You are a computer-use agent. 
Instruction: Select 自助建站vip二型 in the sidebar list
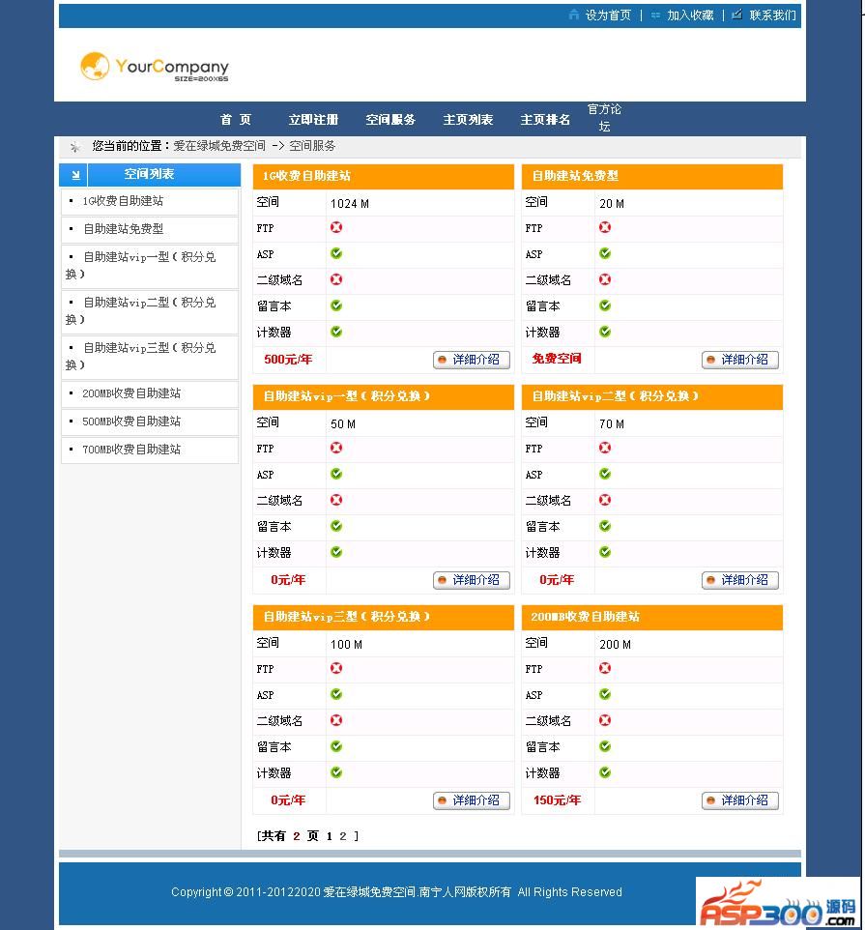(x=141, y=310)
